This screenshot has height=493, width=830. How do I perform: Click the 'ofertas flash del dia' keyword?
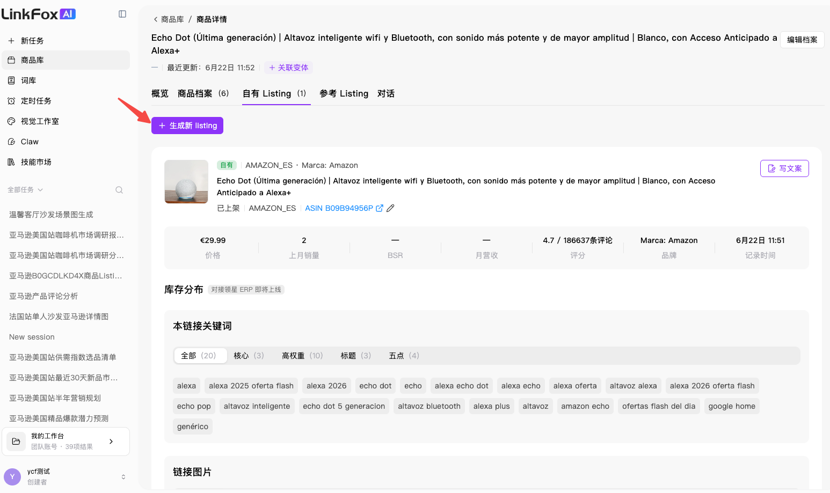(x=659, y=406)
